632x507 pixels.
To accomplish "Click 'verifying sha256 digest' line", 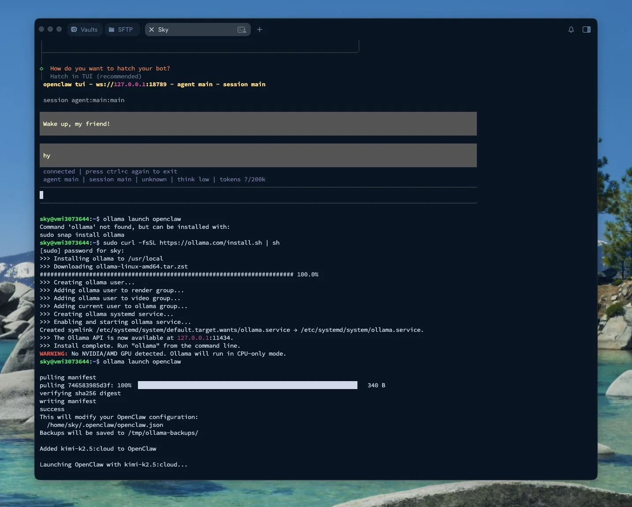I will pos(80,393).
